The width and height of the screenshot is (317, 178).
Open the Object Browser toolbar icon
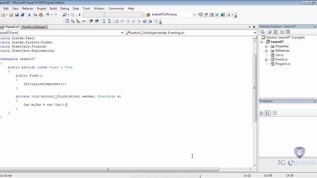click(211, 15)
